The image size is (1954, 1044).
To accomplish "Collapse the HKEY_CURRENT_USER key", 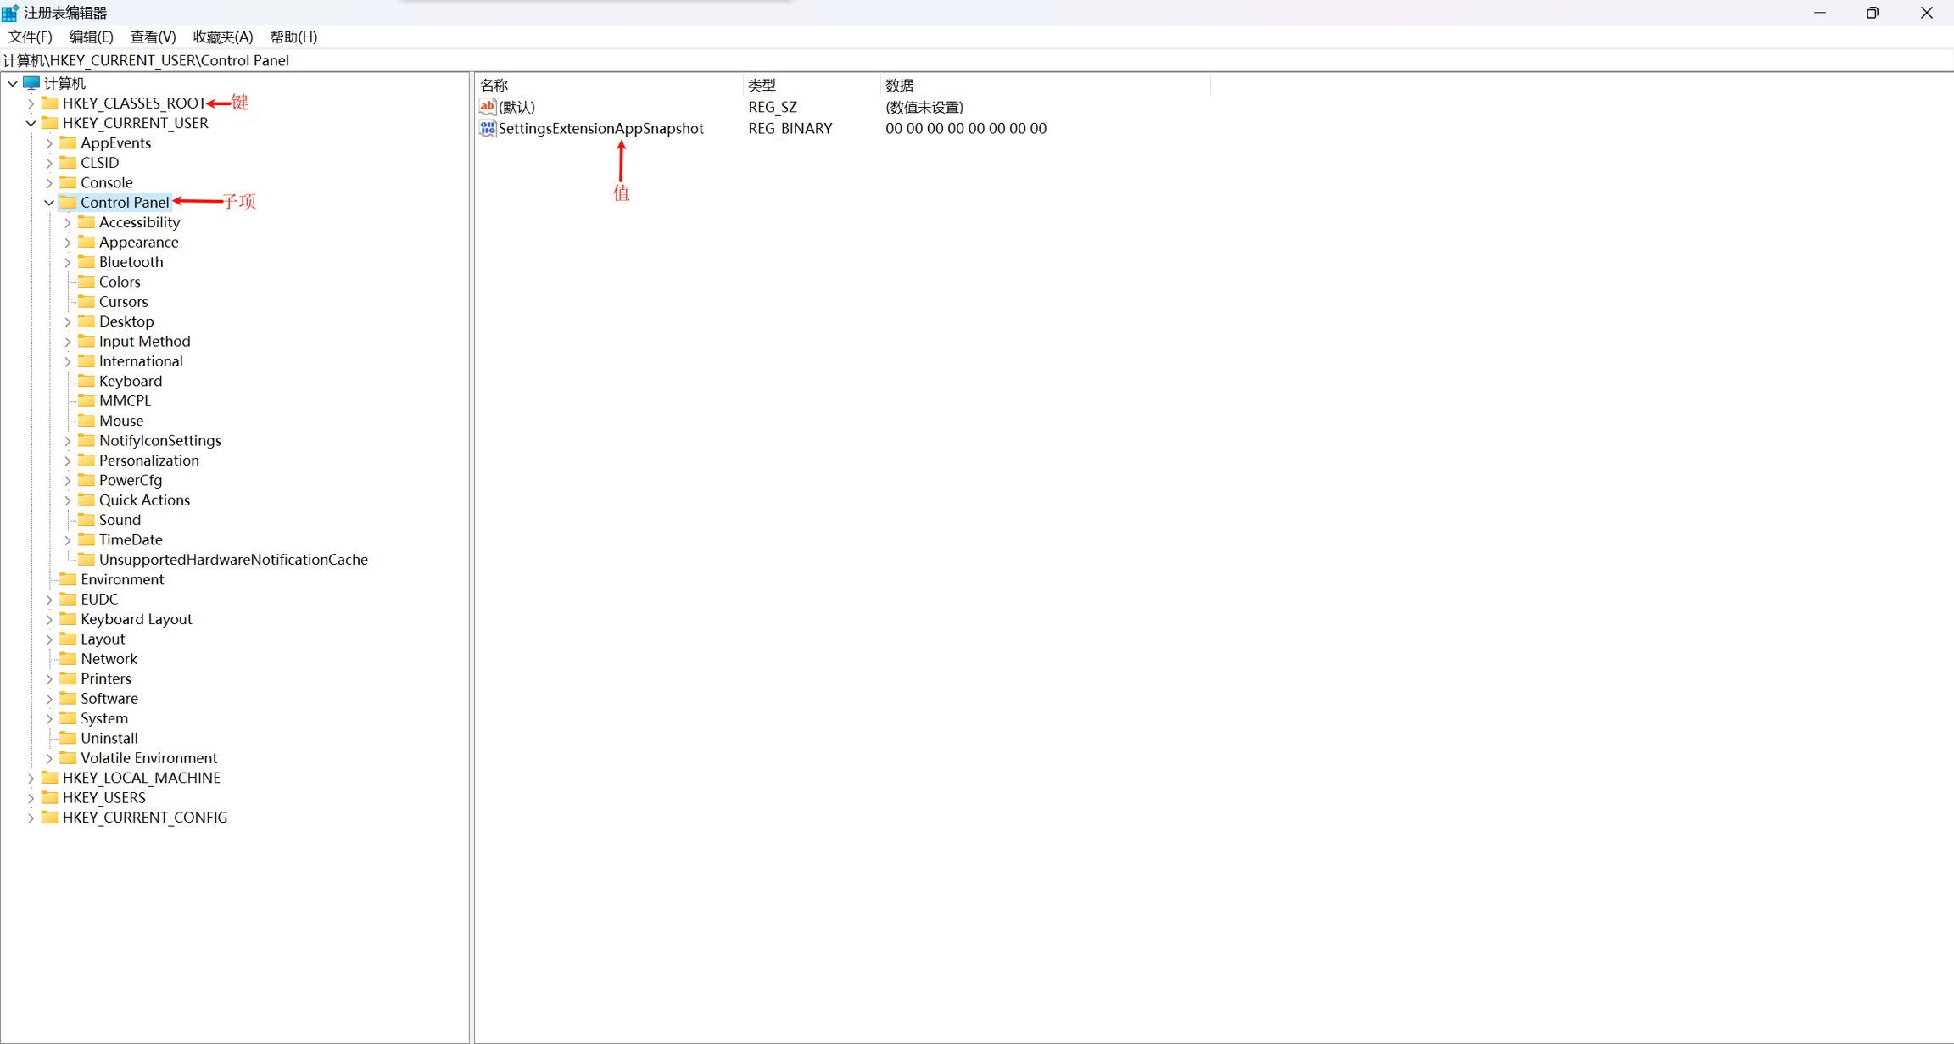I will [x=31, y=123].
